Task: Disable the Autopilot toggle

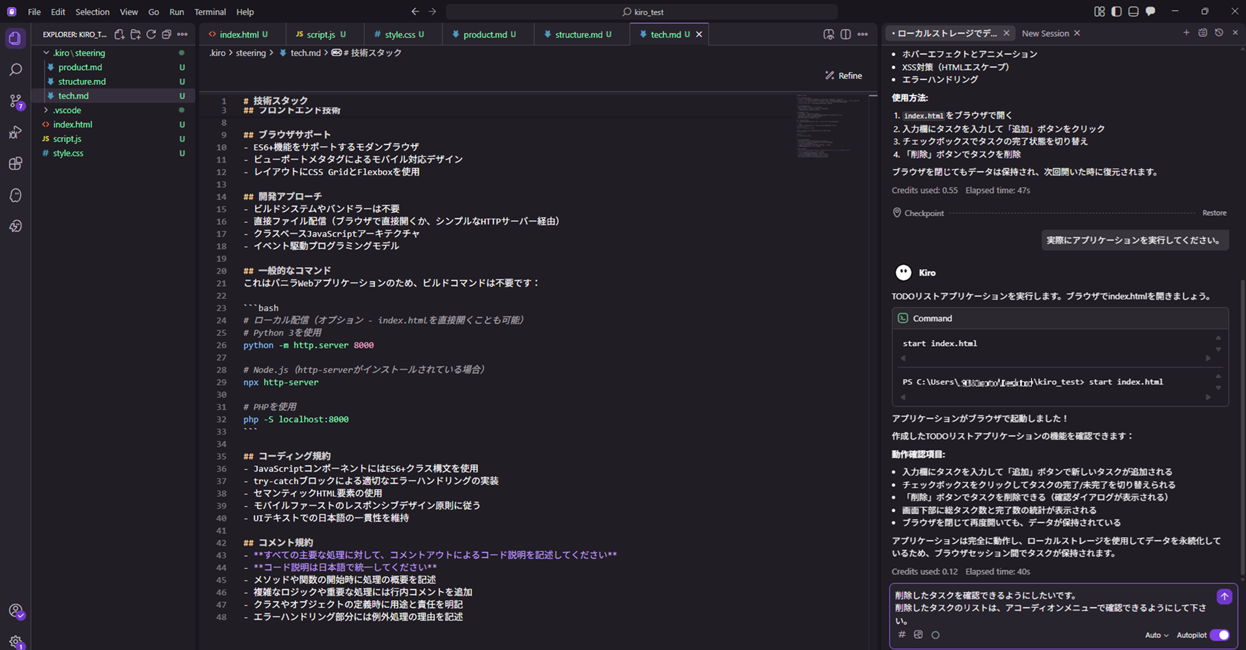Action: pos(1220,635)
